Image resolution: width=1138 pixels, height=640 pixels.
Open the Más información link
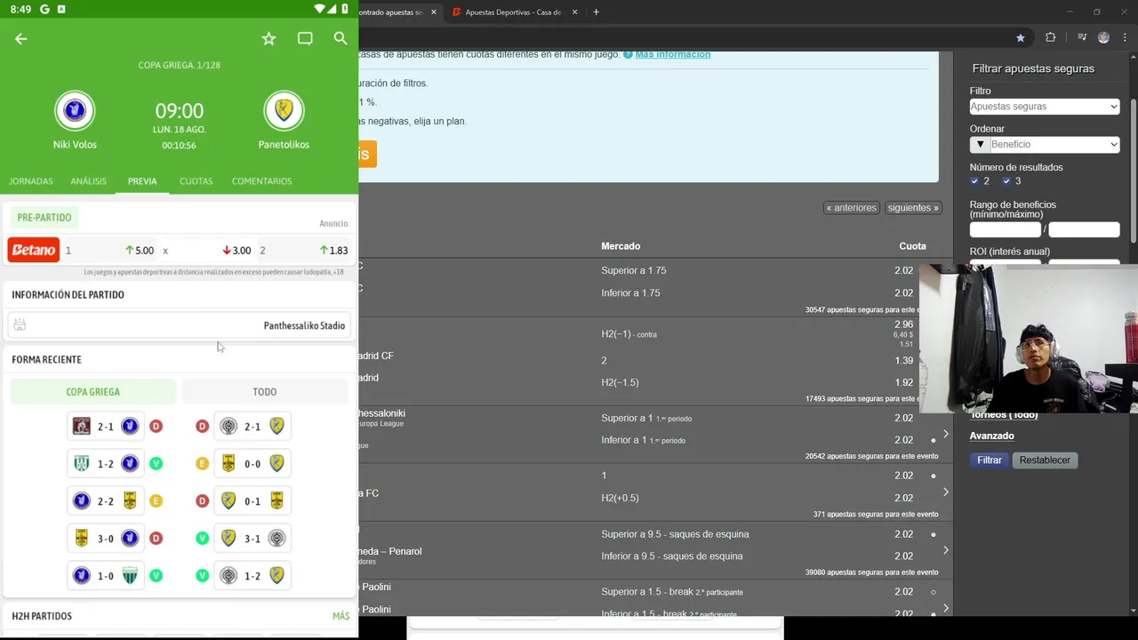coord(673,54)
